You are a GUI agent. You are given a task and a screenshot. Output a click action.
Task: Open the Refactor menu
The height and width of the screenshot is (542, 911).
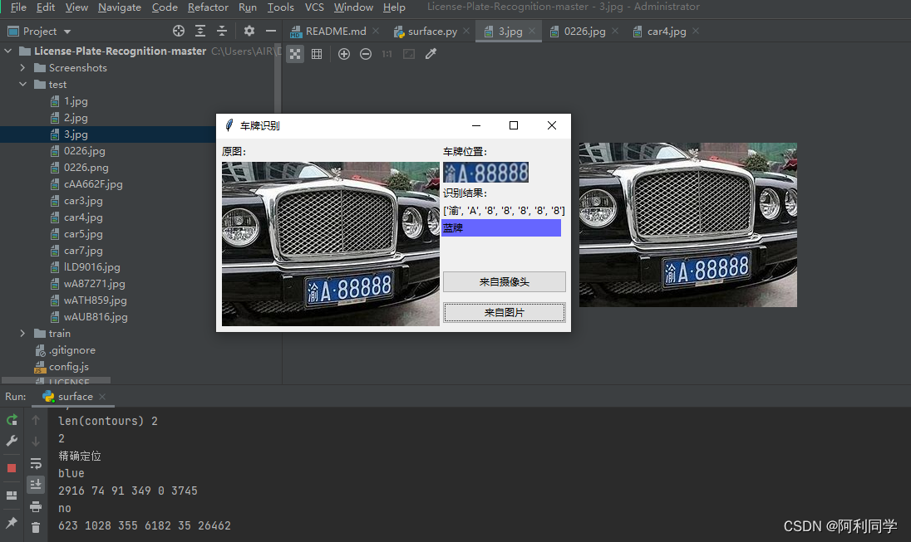pyautogui.click(x=207, y=7)
